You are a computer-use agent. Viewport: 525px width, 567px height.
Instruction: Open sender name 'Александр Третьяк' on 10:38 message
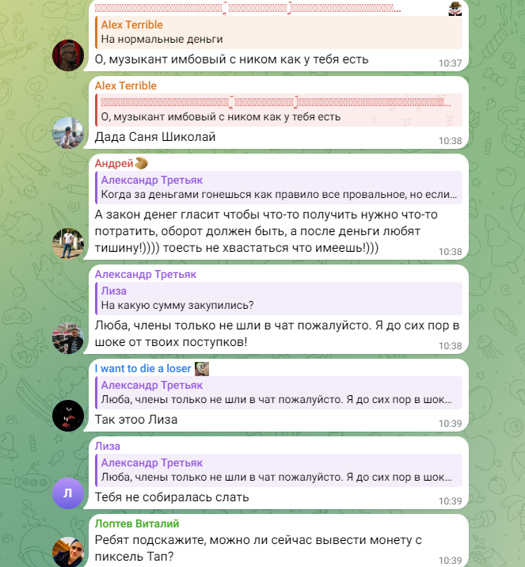tap(146, 274)
